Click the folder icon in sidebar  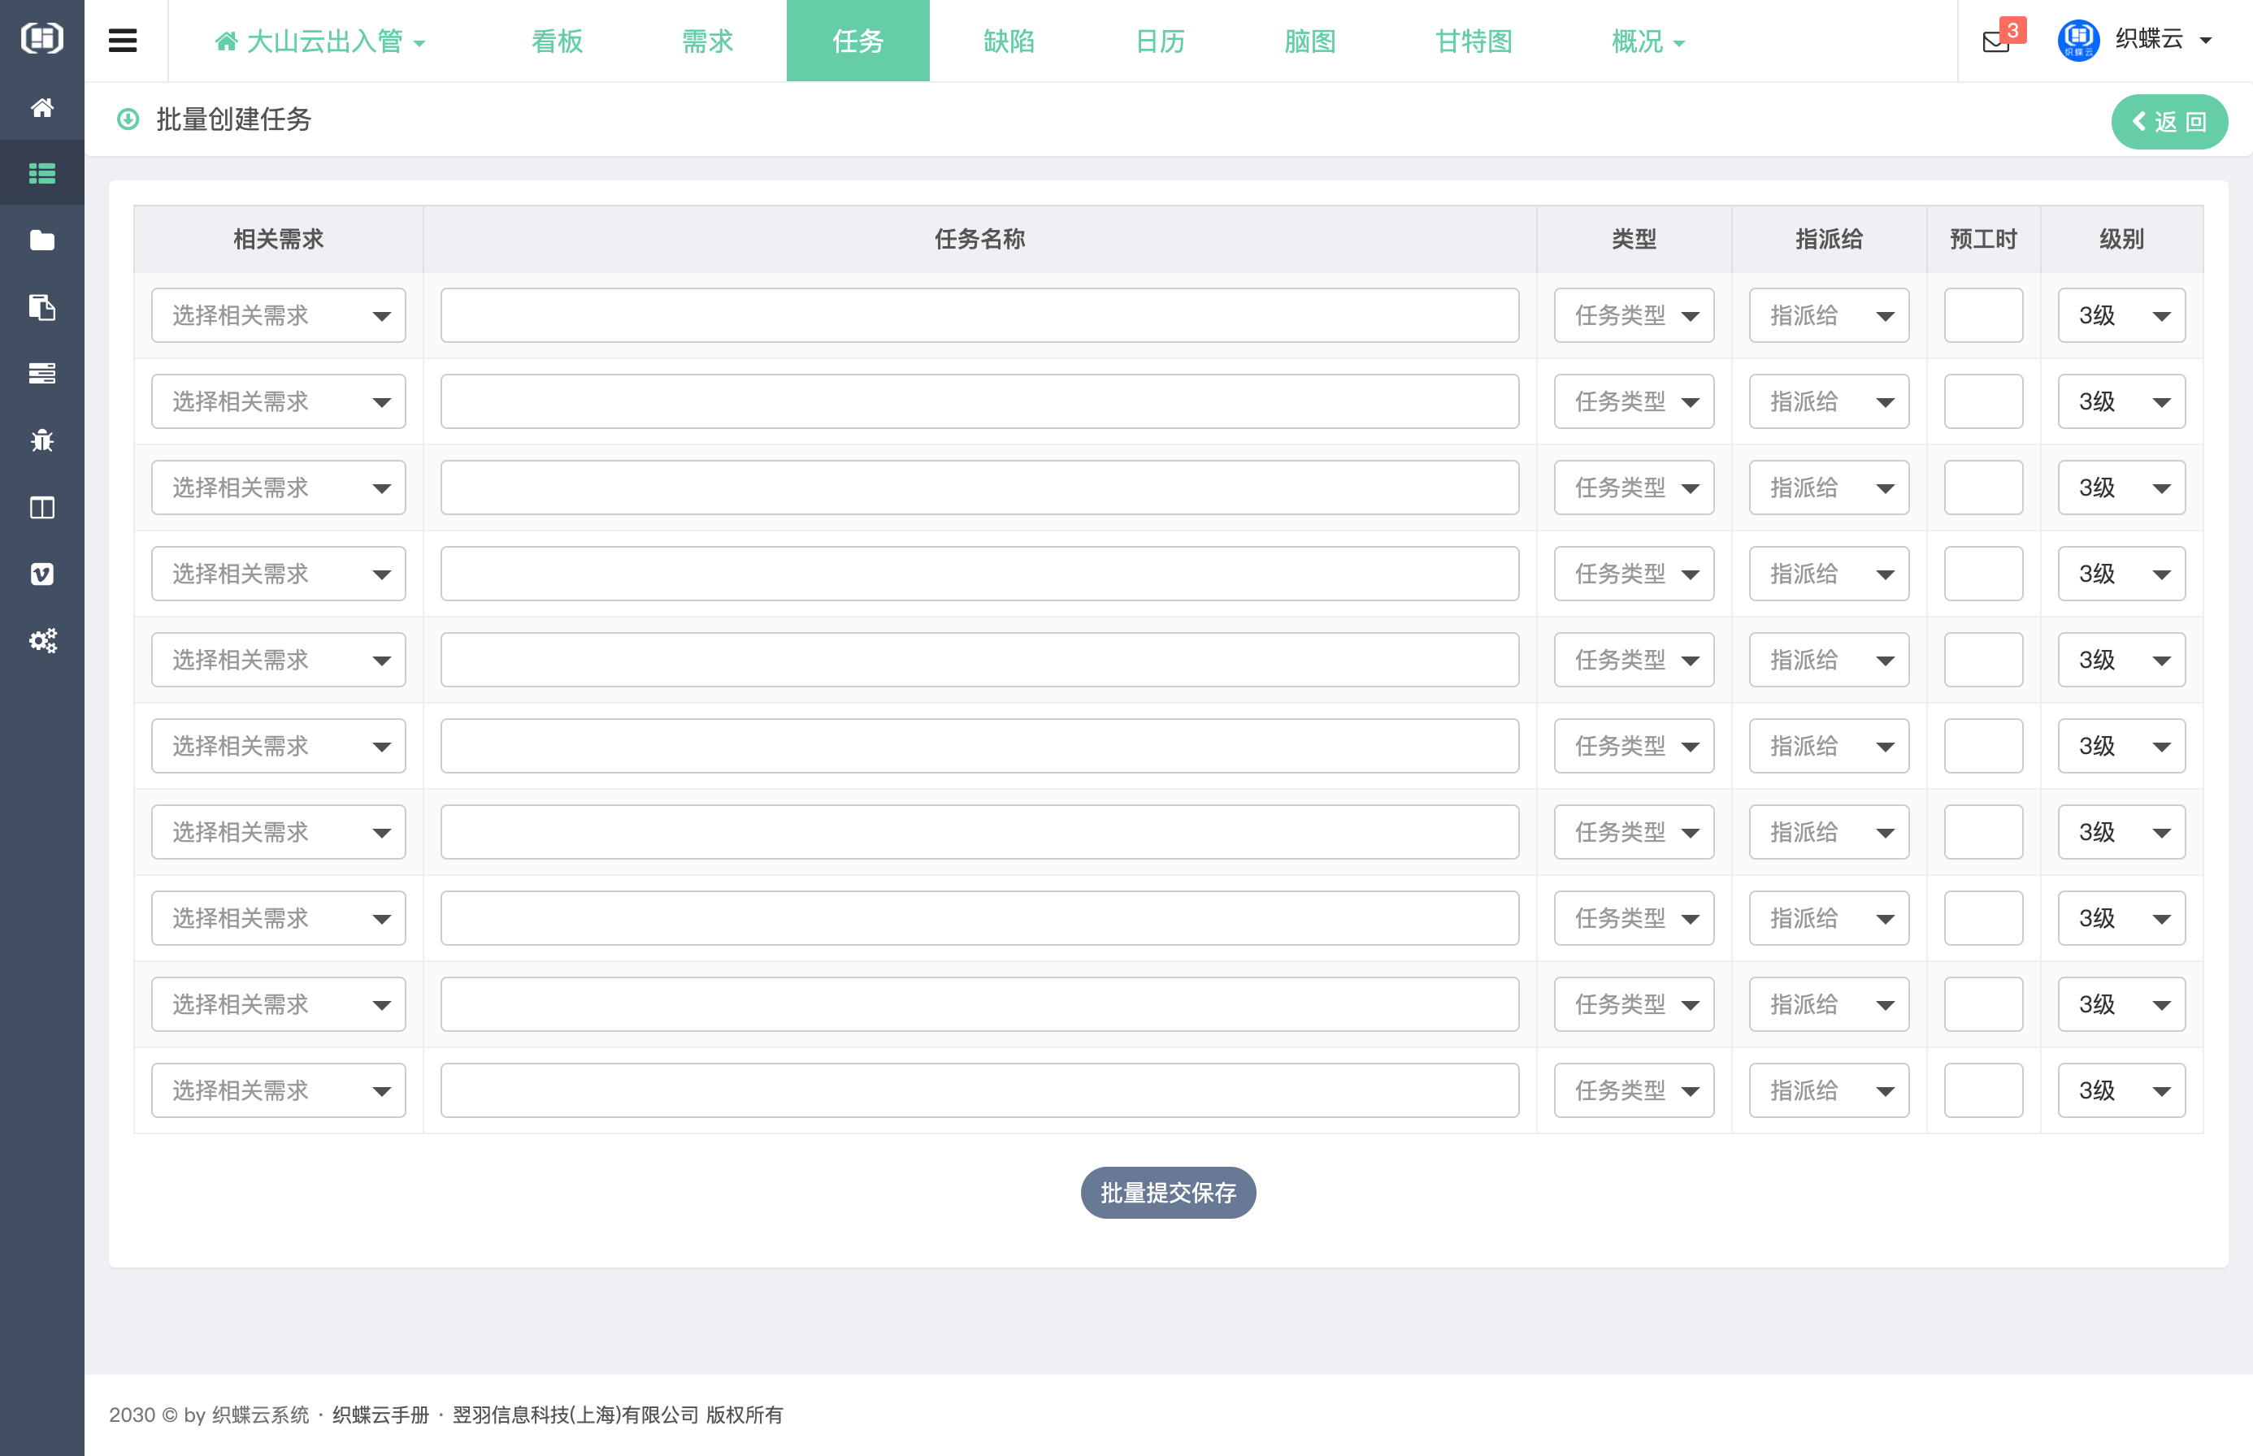click(41, 240)
